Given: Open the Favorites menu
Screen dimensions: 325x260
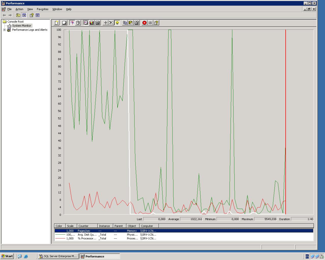Looking at the screenshot, I should pos(42,9).
